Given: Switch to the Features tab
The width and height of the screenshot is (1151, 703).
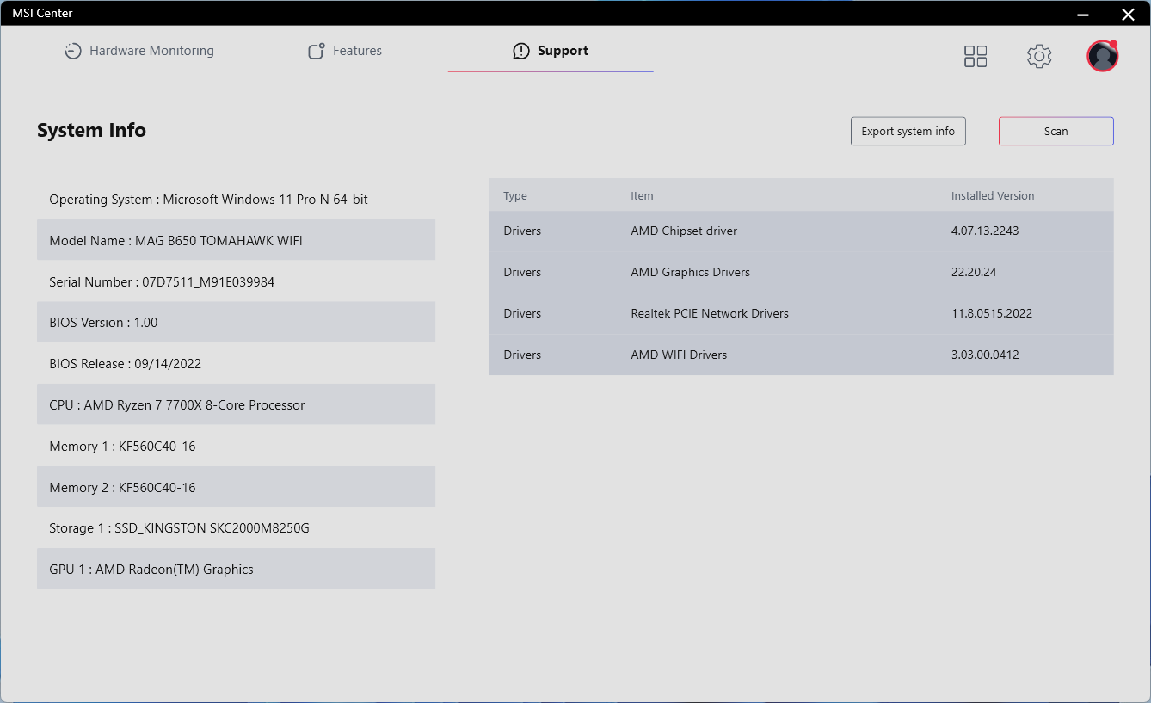Looking at the screenshot, I should point(357,52).
